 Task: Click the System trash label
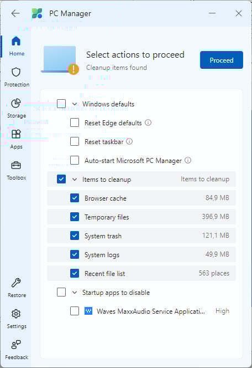click(x=103, y=236)
